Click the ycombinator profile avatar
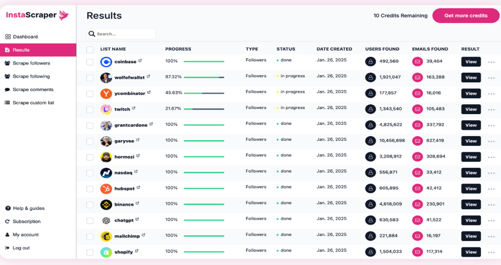This screenshot has width=501, height=265. [x=106, y=93]
